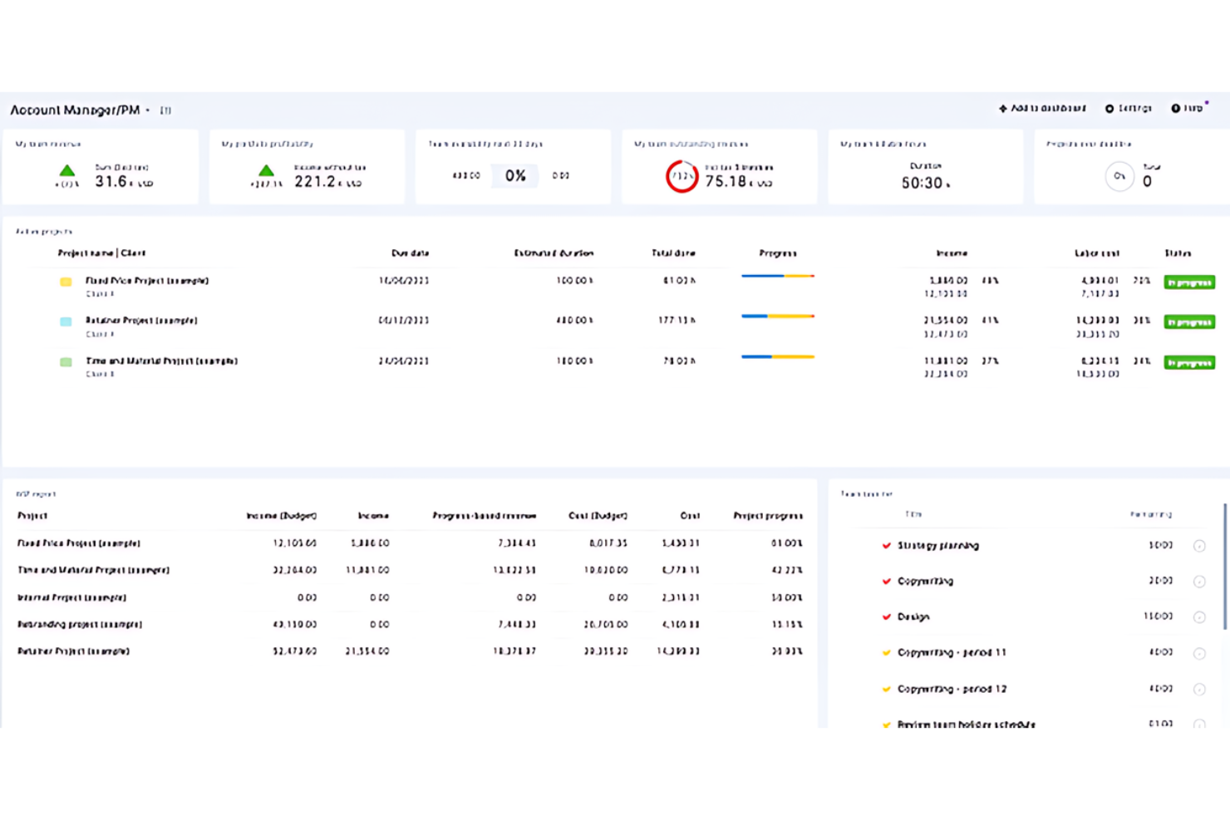The width and height of the screenshot is (1230, 820).
Task: Click the grey circle gauge in deadline card
Action: click(x=1119, y=176)
